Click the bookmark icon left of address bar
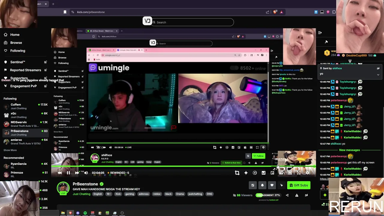Screen dimensions: 384x216 coord(65,12)
